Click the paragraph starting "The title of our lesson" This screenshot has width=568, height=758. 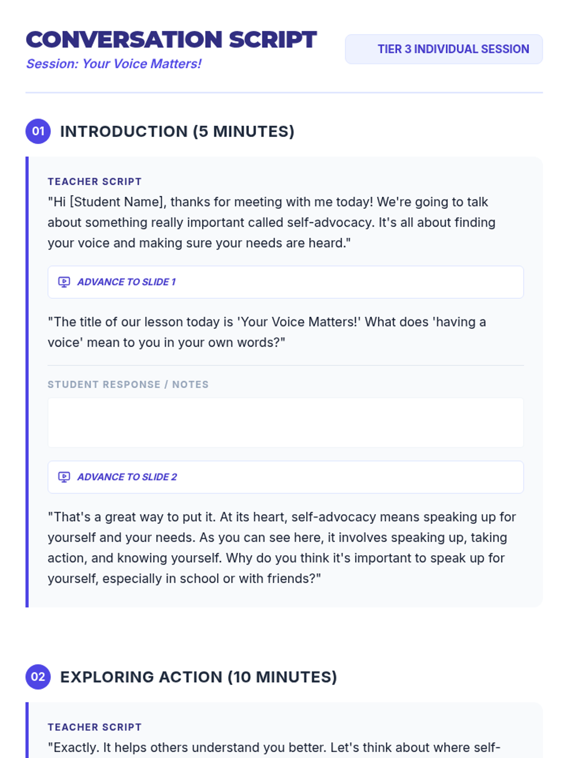point(266,332)
